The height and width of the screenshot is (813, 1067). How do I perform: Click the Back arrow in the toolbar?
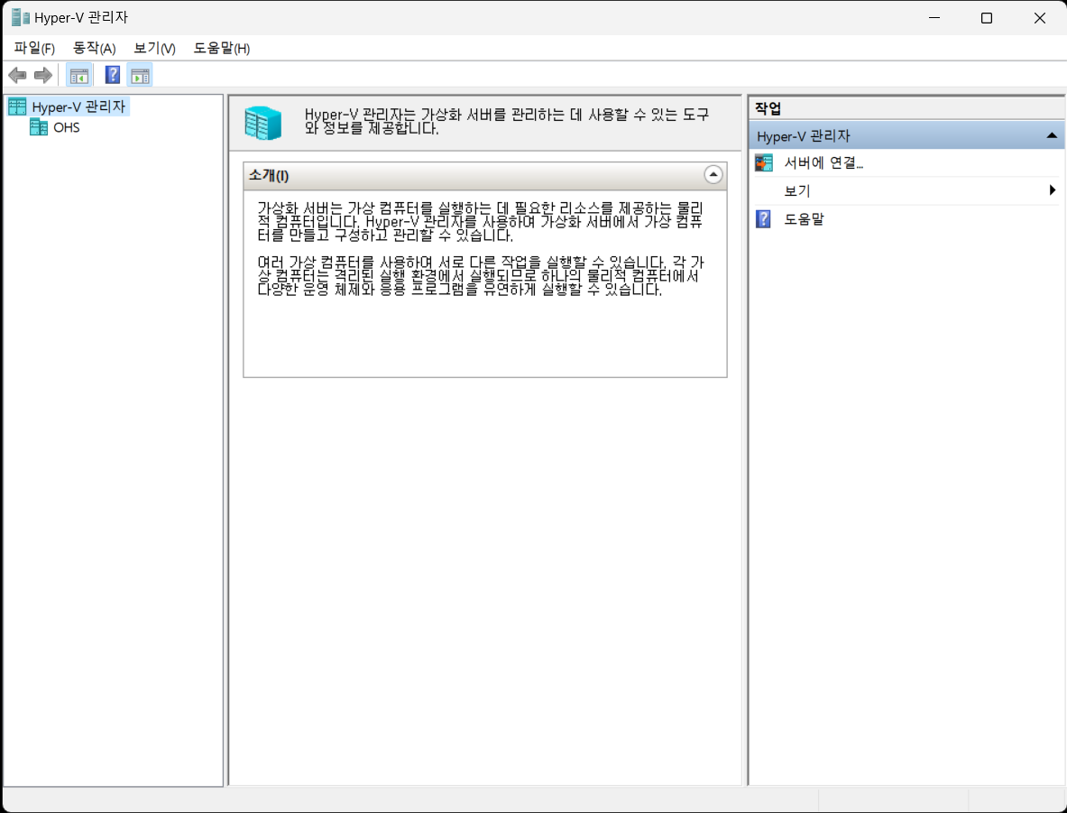[17, 75]
